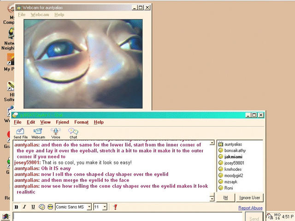Viewport: 295px width, 221px height.
Task: Click the Send button
Action: click(254, 218)
